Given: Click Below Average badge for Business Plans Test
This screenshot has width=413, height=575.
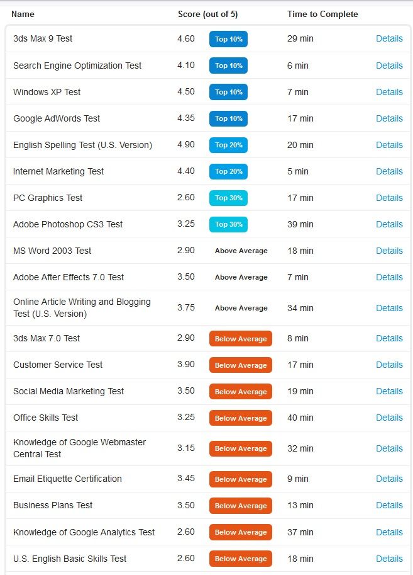Looking at the screenshot, I should tap(241, 505).
